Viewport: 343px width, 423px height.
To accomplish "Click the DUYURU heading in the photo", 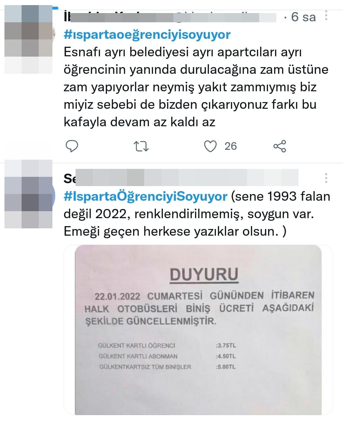I will pyautogui.click(x=204, y=274).
